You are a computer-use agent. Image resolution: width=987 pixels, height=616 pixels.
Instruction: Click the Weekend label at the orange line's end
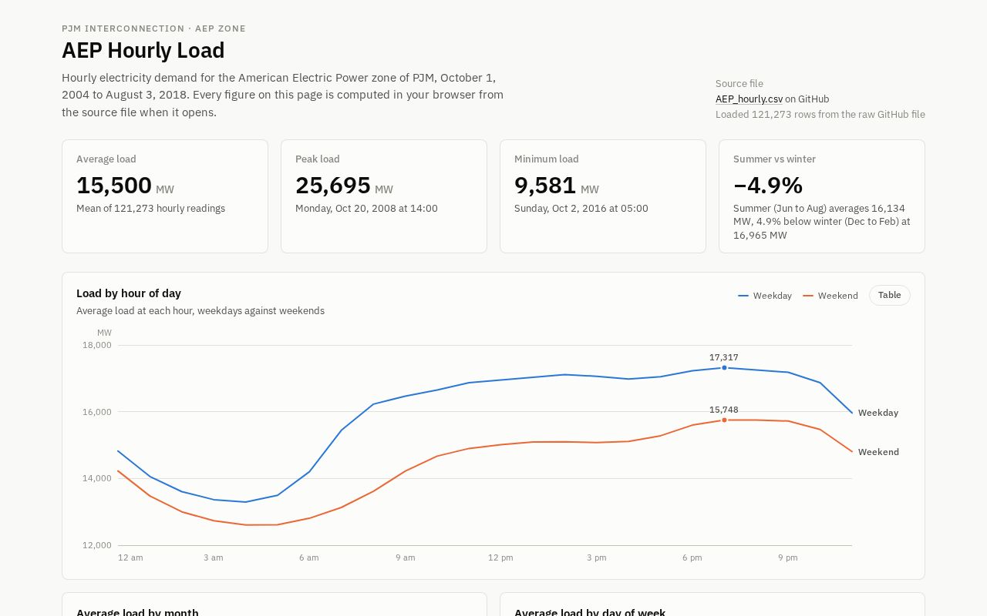[x=878, y=452]
